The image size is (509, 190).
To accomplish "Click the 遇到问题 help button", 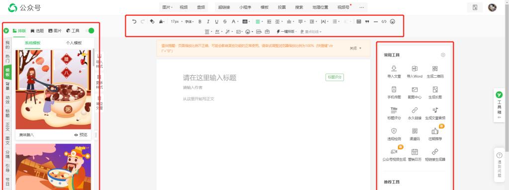I will [x=499, y=164].
